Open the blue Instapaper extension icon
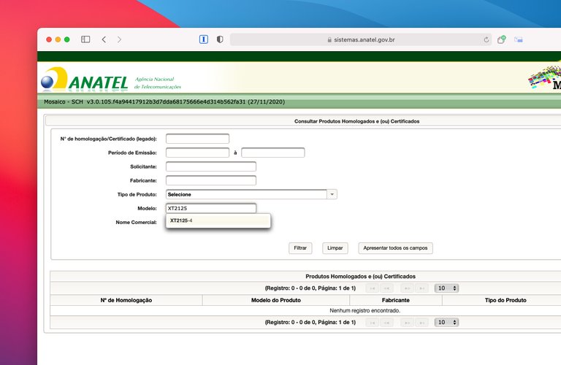Viewport: 561px width, 365px height. click(204, 39)
